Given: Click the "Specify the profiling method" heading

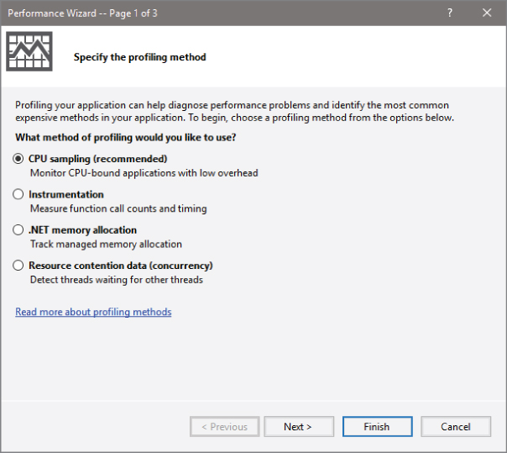Looking at the screenshot, I should click(x=139, y=57).
